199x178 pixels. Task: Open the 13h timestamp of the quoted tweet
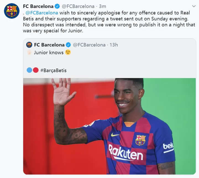[x=114, y=45]
